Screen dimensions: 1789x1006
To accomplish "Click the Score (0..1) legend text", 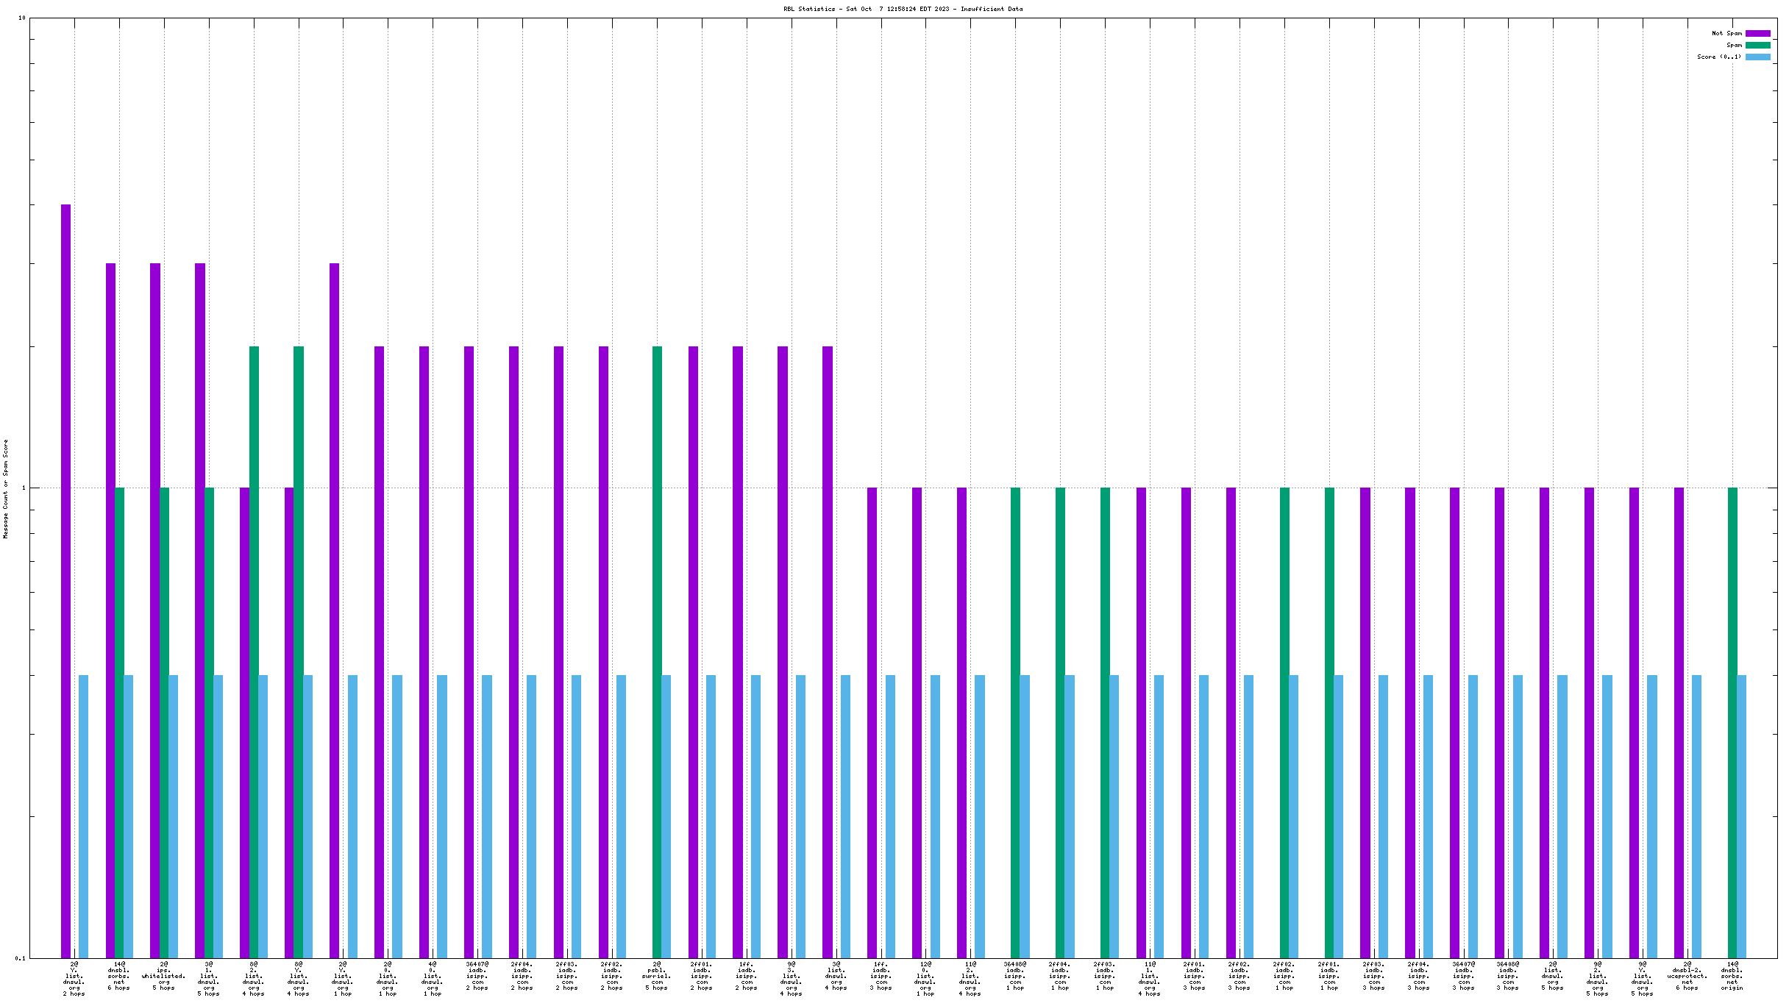I will point(1719,57).
